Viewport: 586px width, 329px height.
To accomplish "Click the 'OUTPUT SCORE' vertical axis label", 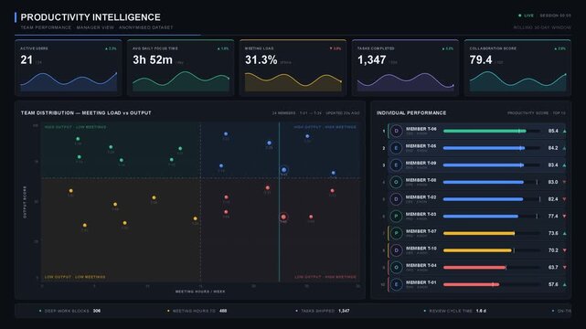I will click(25, 202).
